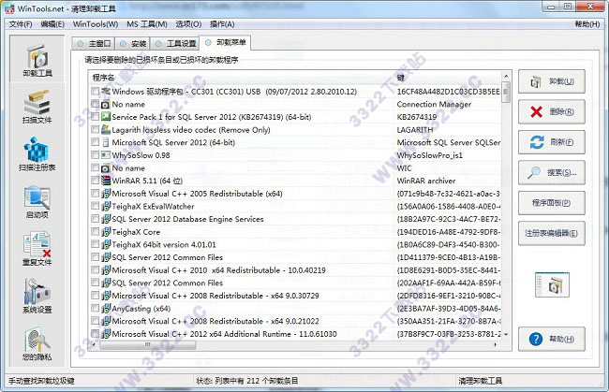Viewport: 609px width, 392px height.
Task: Click the 刷新(F) button
Action: tap(552, 142)
